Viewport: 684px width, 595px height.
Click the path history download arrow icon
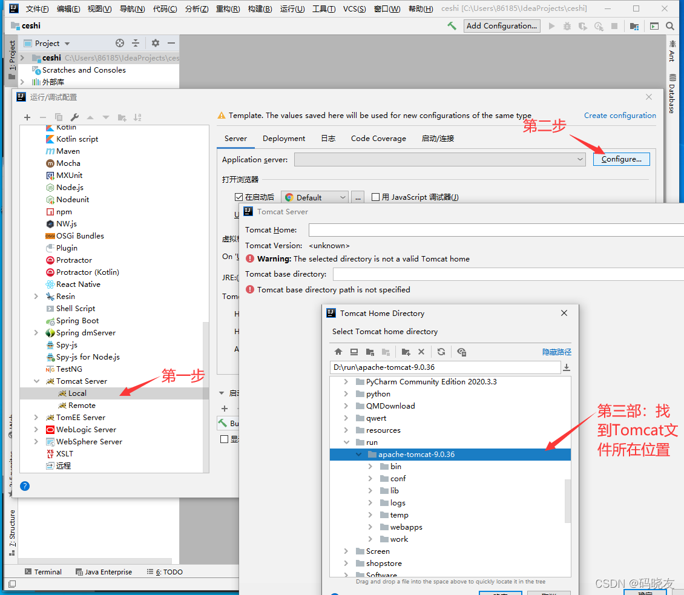pyautogui.click(x=566, y=367)
